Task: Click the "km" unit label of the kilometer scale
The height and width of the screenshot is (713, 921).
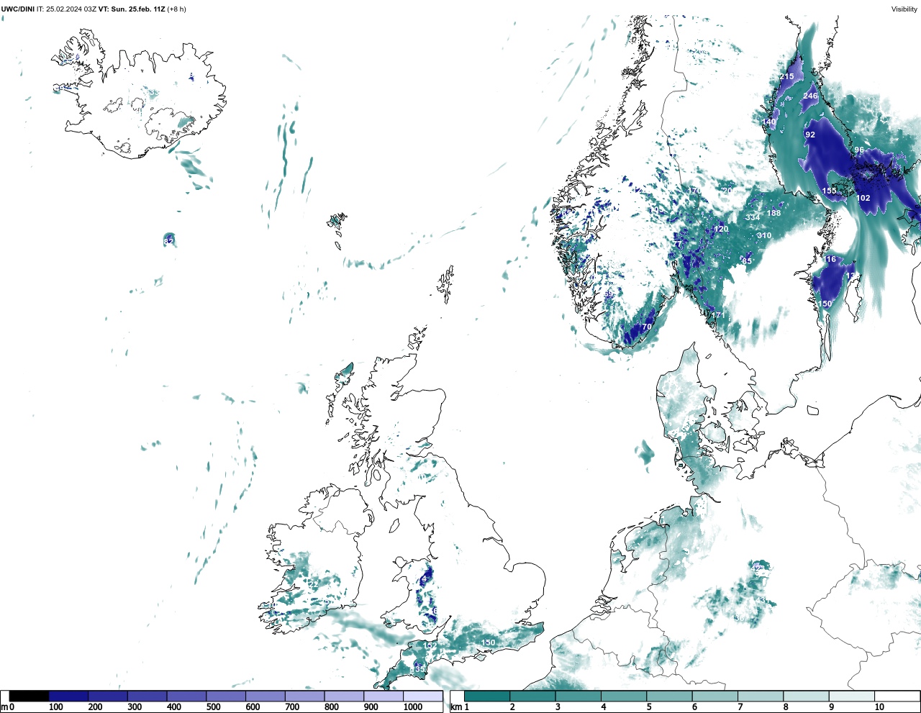Action: point(456,708)
